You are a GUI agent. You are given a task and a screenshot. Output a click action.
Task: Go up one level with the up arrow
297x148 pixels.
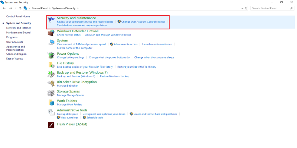(20, 8)
